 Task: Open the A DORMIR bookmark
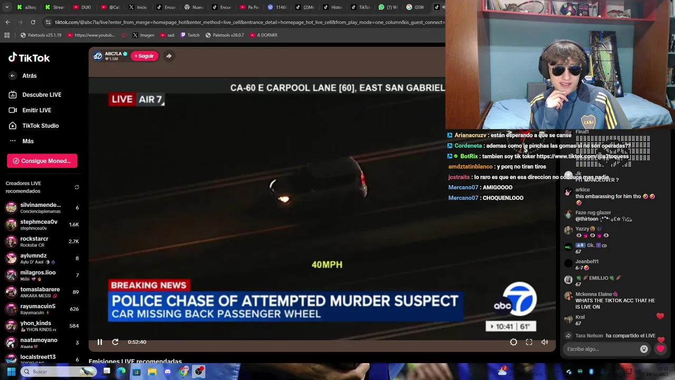[x=263, y=35]
